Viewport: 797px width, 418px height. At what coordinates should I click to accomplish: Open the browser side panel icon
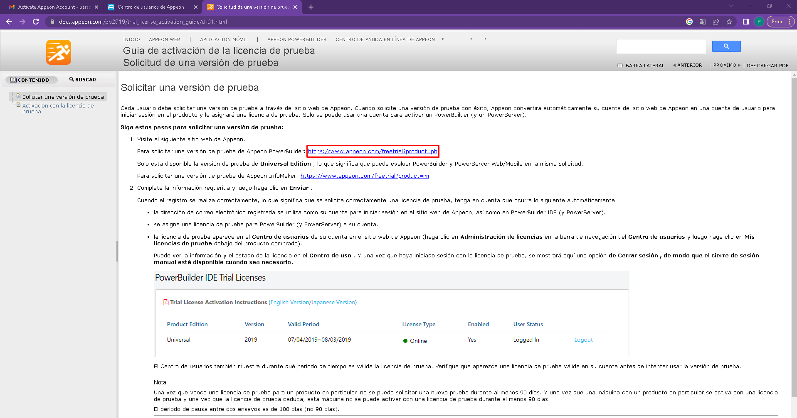(746, 22)
